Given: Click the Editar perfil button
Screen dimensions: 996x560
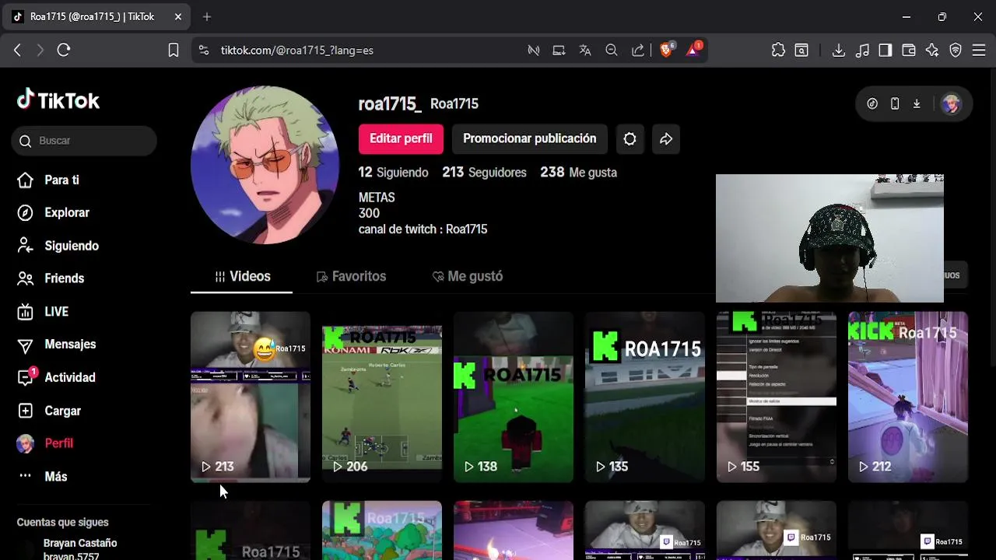Looking at the screenshot, I should [401, 138].
